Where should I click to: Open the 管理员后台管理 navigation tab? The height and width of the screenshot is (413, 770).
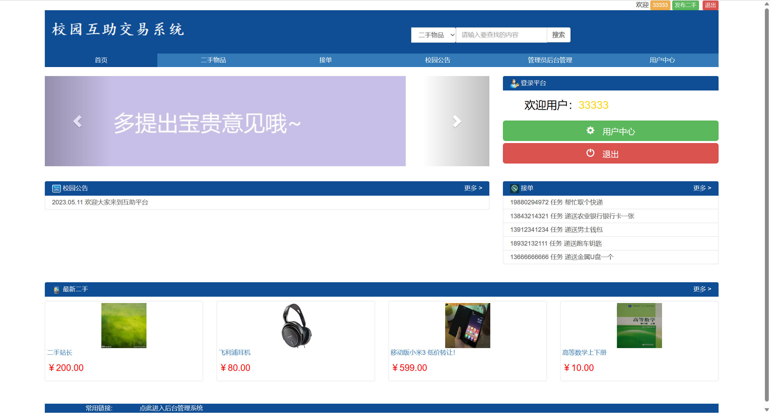[549, 60]
